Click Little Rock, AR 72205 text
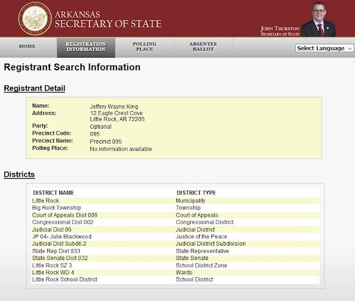Image resolution: width=355 pixels, height=301 pixels. (117, 119)
